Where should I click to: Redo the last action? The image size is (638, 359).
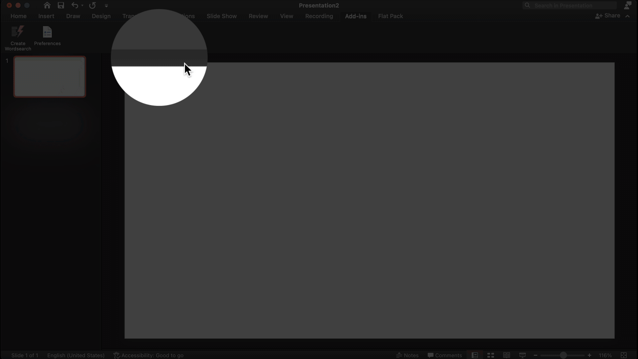[92, 5]
